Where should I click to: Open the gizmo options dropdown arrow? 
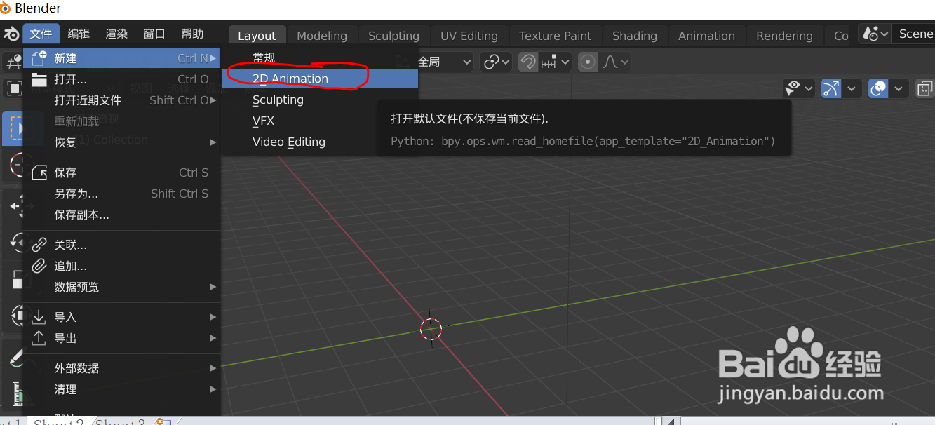point(852,88)
